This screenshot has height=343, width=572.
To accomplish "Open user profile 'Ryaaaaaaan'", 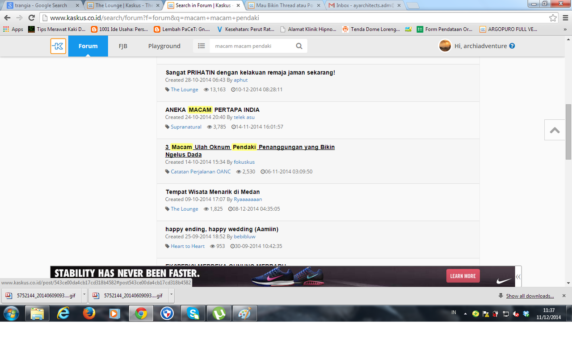I will pyautogui.click(x=248, y=199).
